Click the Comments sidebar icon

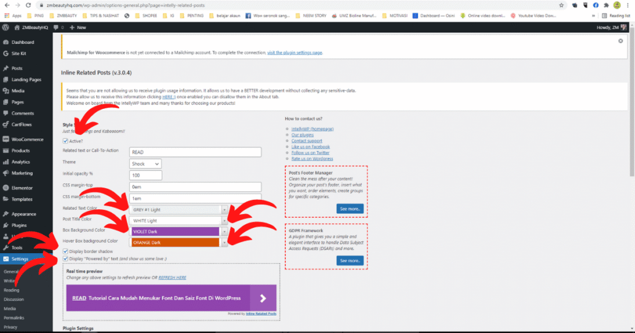pos(6,113)
